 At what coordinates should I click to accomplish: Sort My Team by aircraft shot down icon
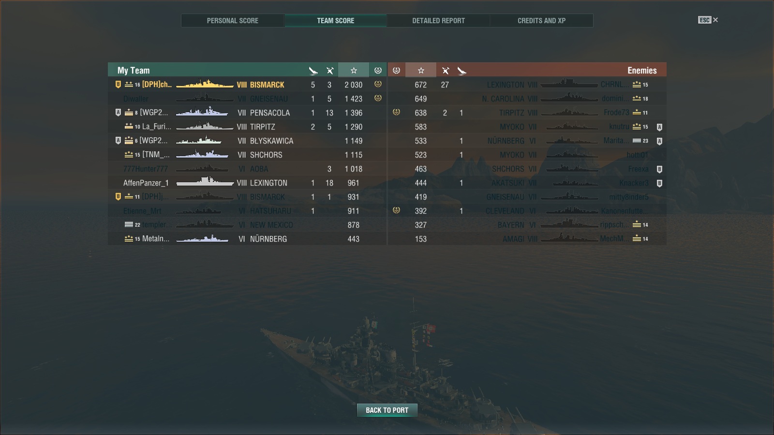pos(313,71)
